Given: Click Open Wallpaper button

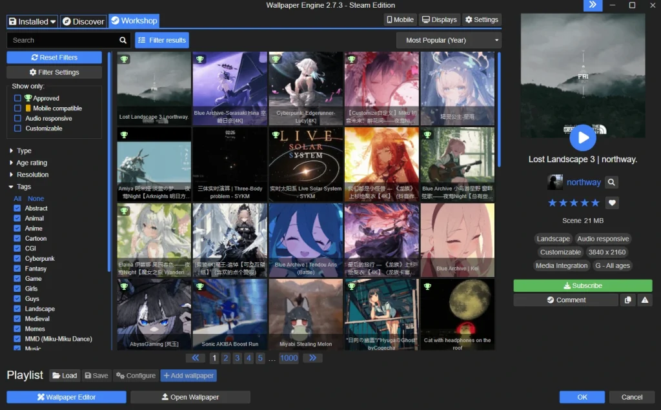Looking at the screenshot, I should point(190,397).
